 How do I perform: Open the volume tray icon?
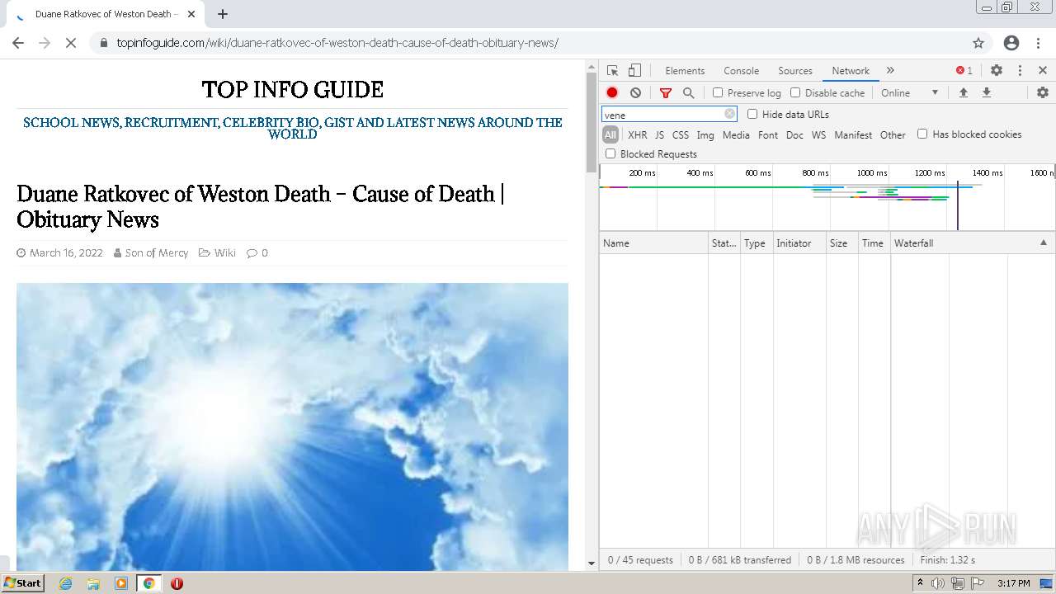point(938,583)
